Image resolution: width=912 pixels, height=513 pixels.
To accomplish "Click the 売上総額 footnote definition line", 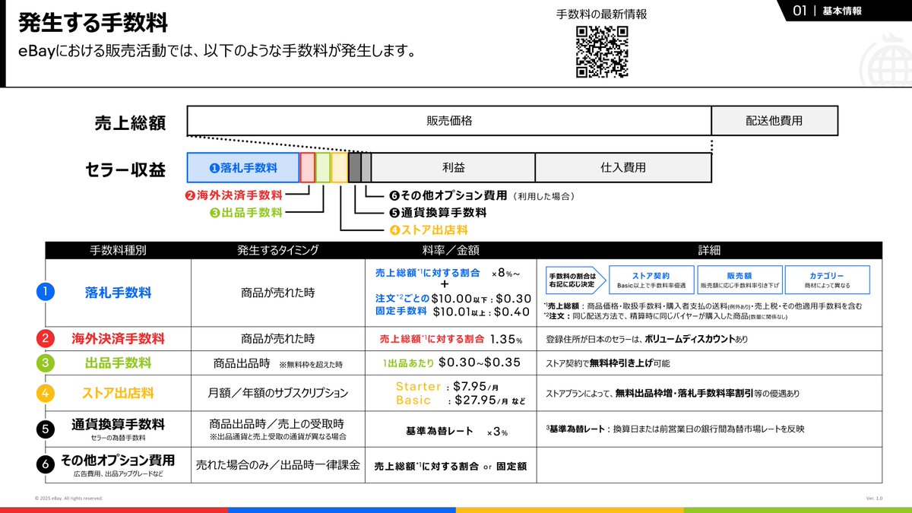I will (702, 306).
